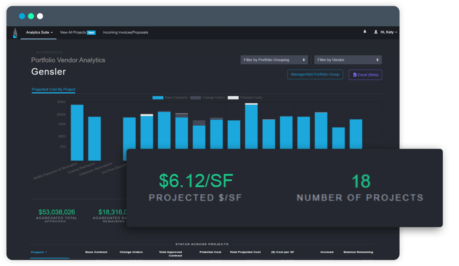Sort by Change Orders column
This screenshot has width=459, height=266.
point(131,252)
